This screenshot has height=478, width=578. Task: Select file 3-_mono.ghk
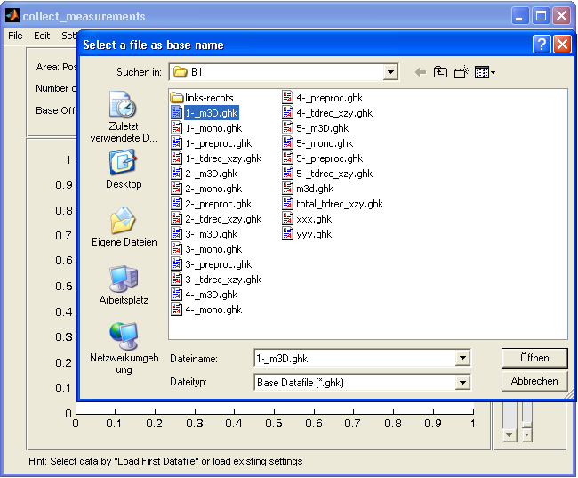click(x=206, y=249)
